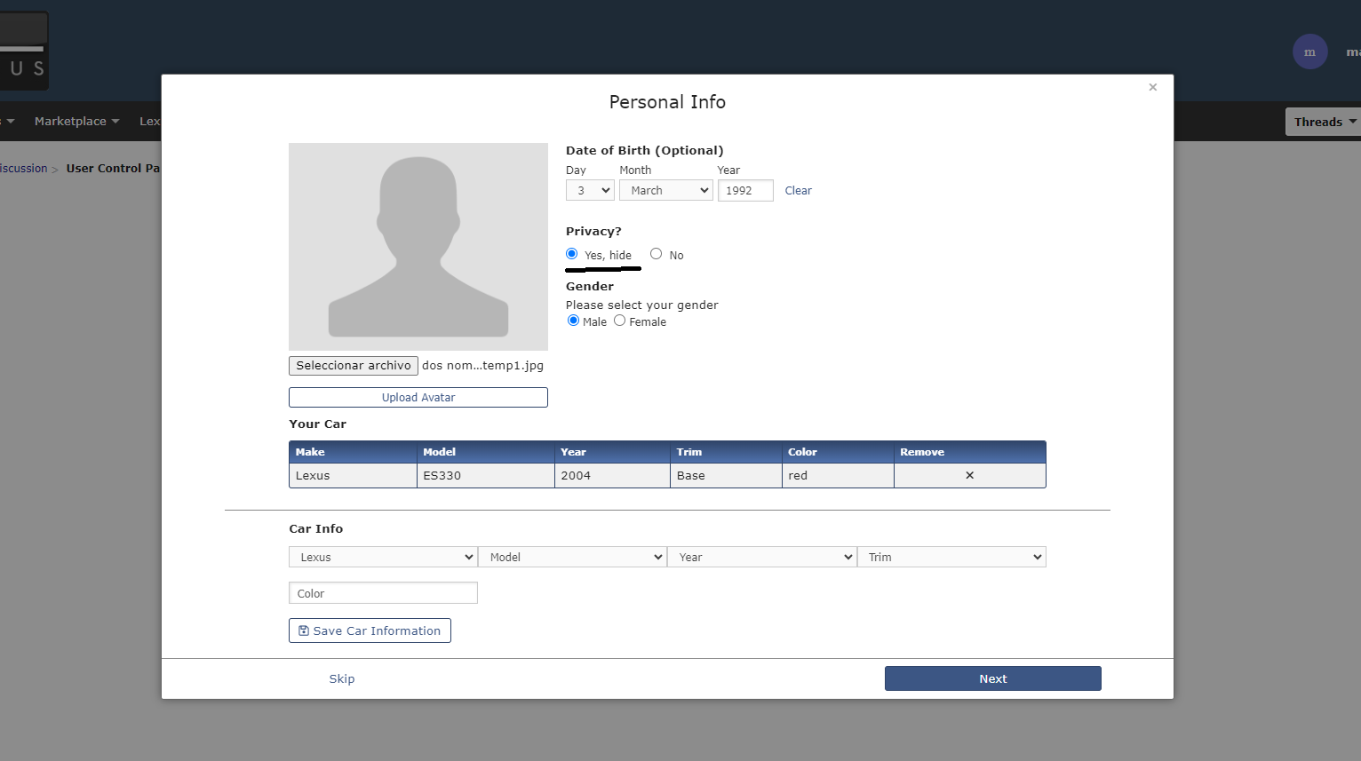
Task: Click the default profile avatar image
Action: point(418,246)
